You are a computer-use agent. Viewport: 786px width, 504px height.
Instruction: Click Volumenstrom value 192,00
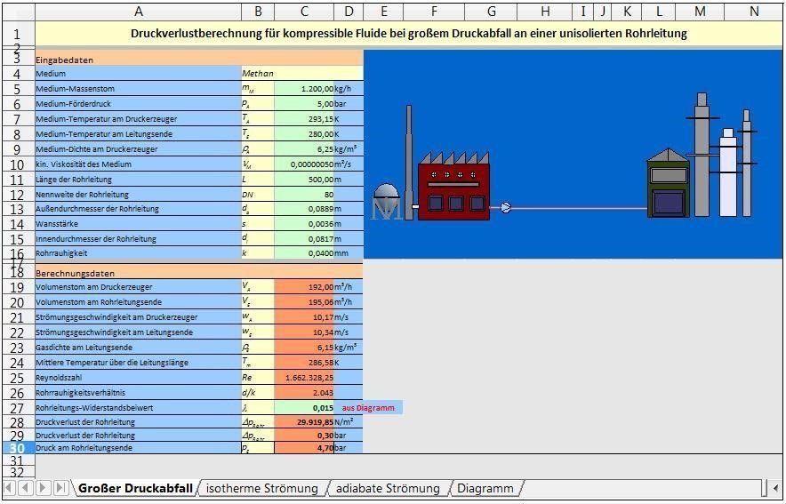pos(304,287)
